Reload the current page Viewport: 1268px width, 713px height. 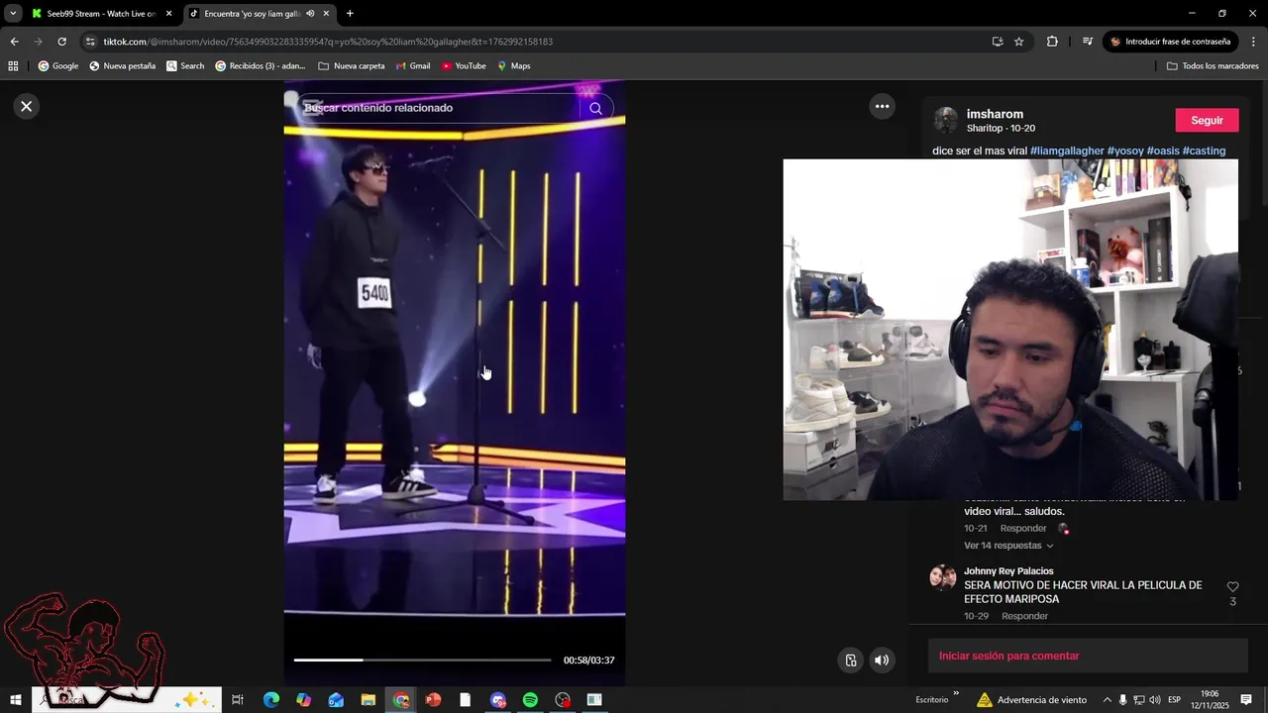click(61, 42)
